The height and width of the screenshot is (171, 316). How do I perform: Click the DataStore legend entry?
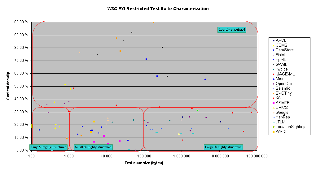(284, 50)
